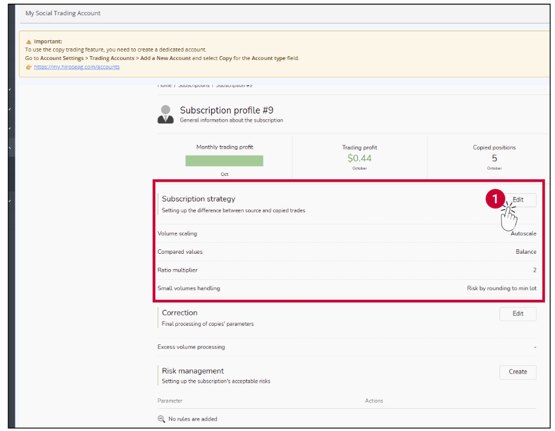Click Risk by rounding to min lot value

pos(501,288)
